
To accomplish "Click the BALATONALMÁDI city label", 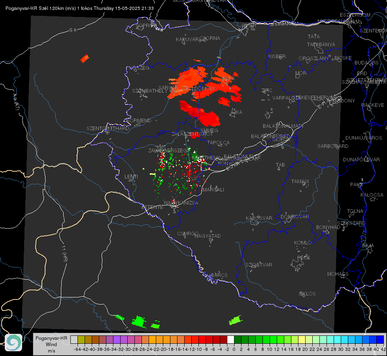I will tap(283, 126).
